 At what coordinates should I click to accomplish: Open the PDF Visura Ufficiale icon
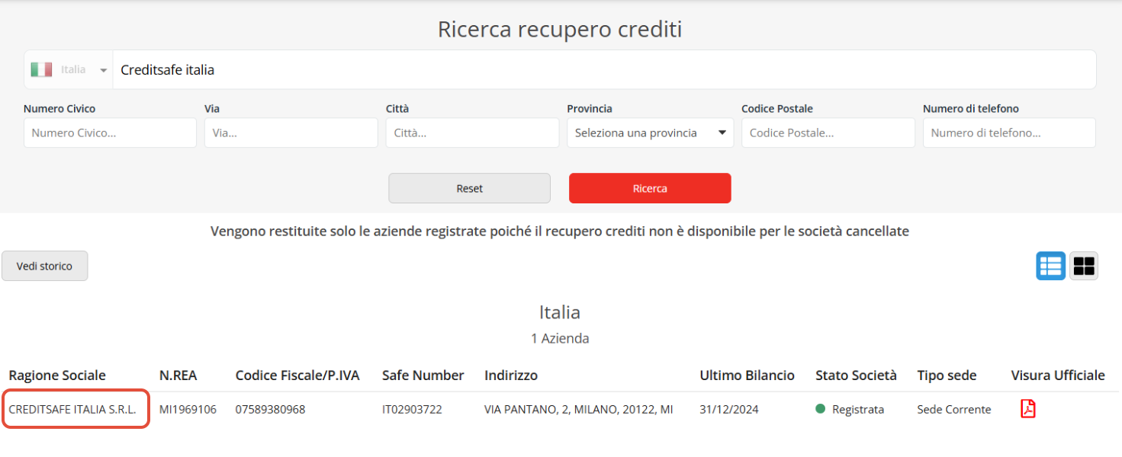1028,409
